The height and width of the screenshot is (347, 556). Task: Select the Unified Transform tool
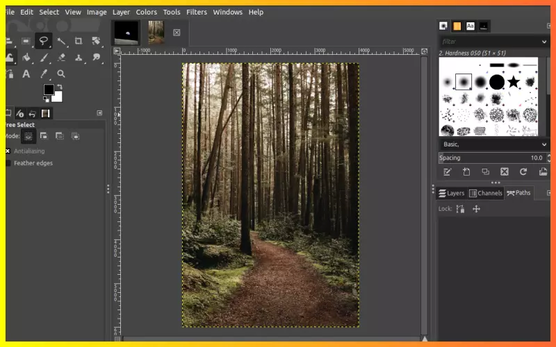pyautogui.click(x=96, y=41)
